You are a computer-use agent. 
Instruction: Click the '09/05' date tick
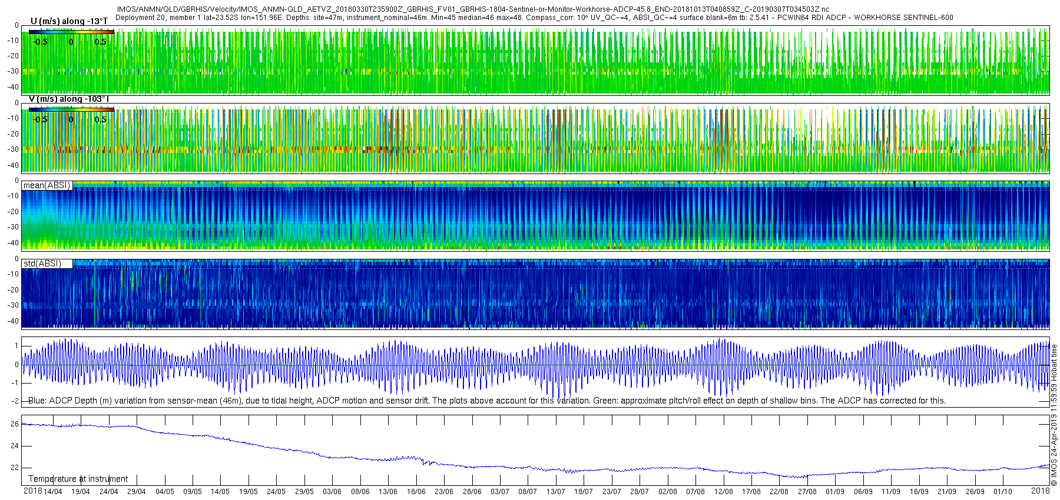click(x=193, y=492)
